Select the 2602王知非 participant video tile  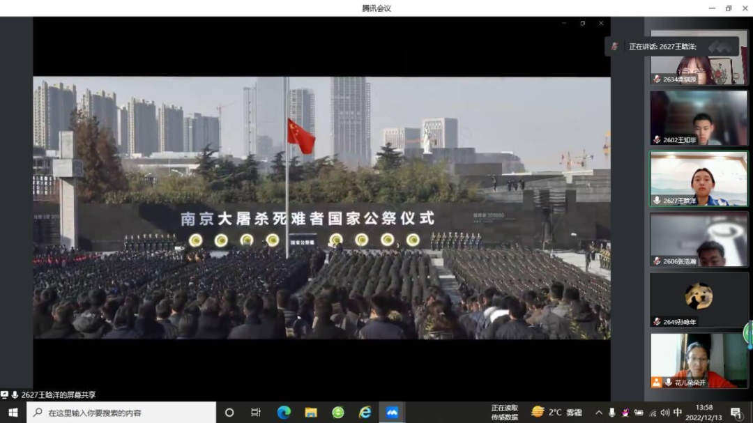click(x=699, y=118)
